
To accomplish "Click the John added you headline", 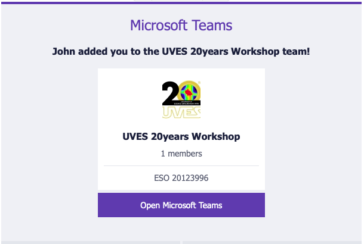I will pos(181,51).
